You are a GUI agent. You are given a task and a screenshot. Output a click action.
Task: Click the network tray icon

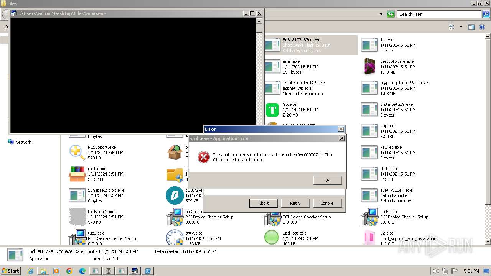(x=445, y=271)
